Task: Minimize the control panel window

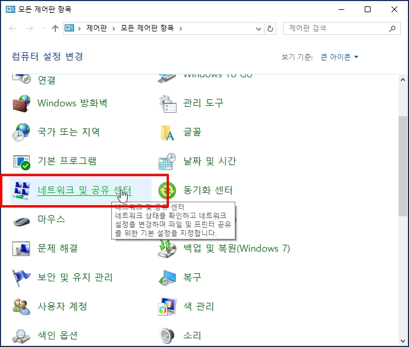Action: pos(341,9)
